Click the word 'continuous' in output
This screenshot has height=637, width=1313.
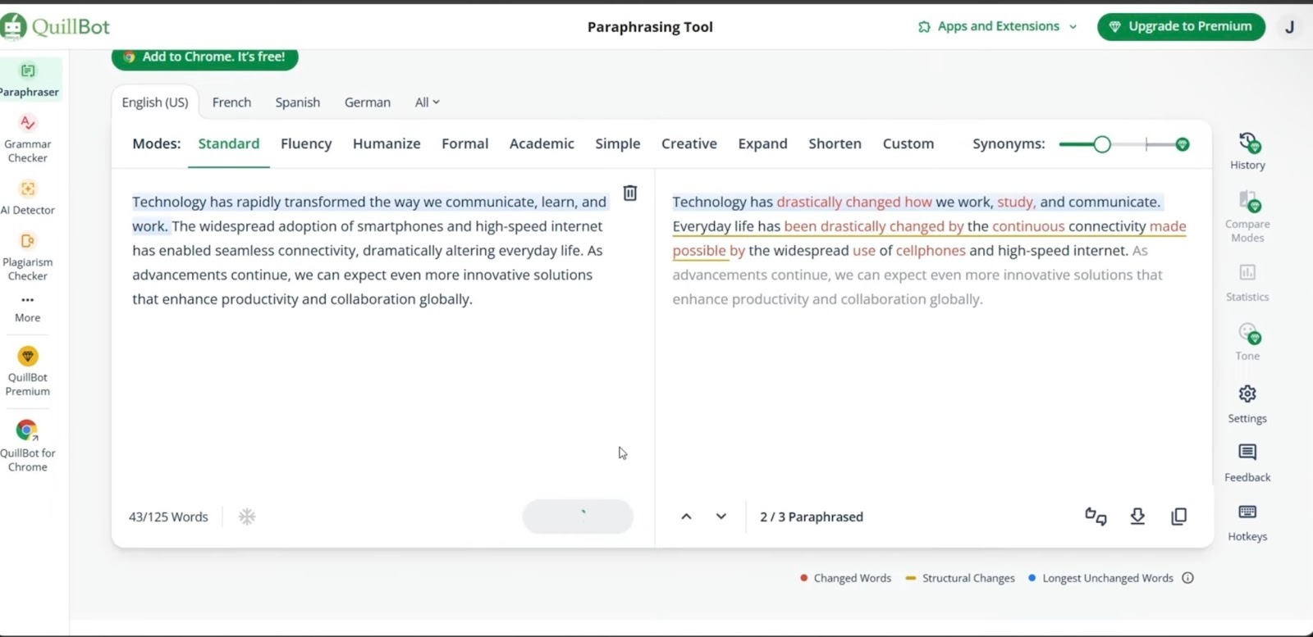coord(1028,226)
